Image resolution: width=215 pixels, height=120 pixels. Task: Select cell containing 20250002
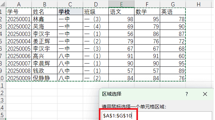point(19,26)
